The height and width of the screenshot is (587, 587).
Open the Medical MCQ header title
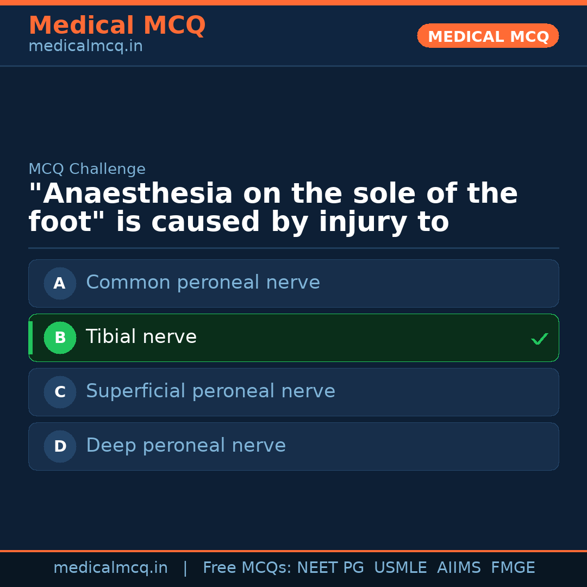117,26
